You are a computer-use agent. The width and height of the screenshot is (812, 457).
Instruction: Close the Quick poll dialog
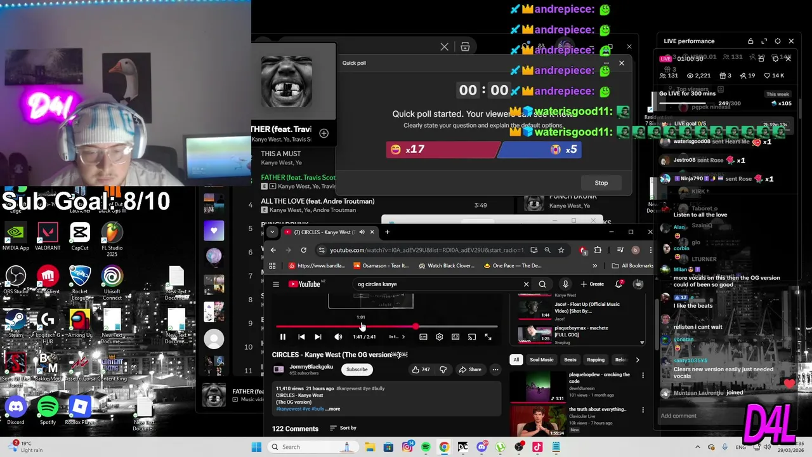(622, 63)
